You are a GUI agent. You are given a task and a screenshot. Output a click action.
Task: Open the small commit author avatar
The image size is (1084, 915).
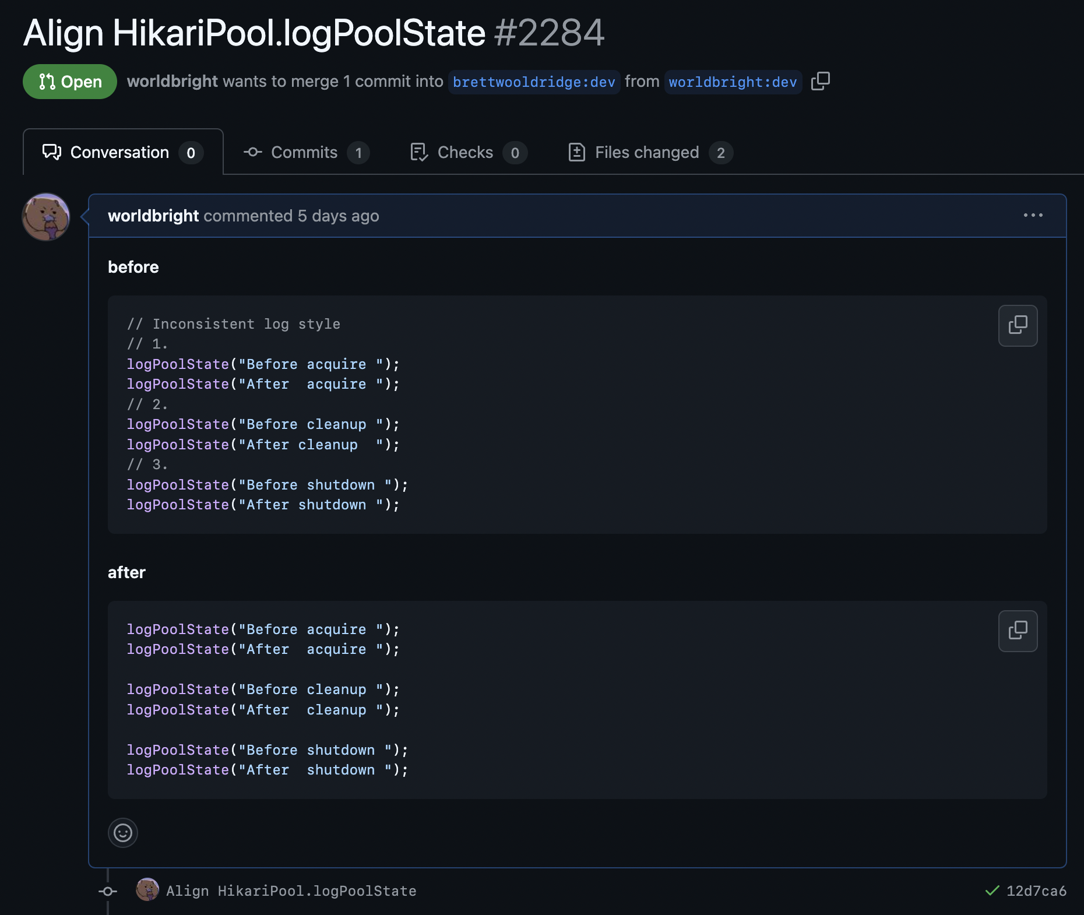tap(147, 889)
